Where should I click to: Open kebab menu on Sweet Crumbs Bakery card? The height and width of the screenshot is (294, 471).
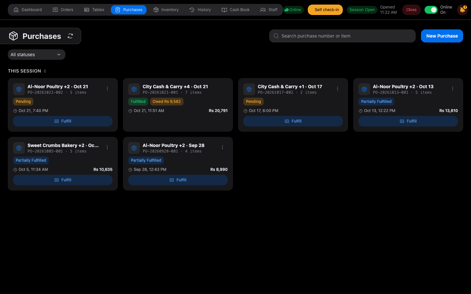coord(107,147)
